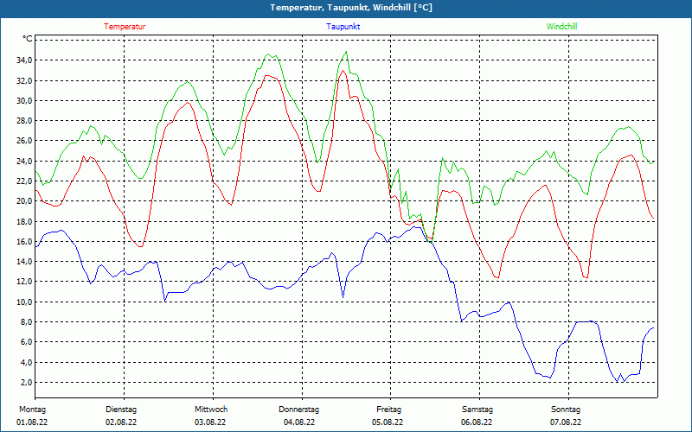The height and width of the screenshot is (432, 692).
Task: Click the 6,0 y-axis value
Action: [x=26, y=342]
